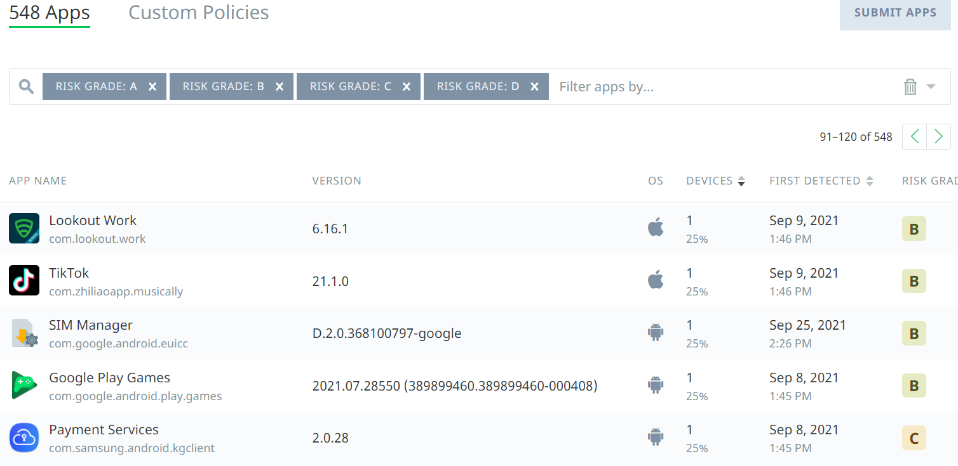Click the B risk grade badge for Lookout Work
Screen dimensions: 958x466
(x=914, y=229)
